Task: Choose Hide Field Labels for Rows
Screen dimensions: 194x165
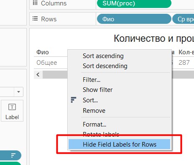Action: tap(120, 144)
